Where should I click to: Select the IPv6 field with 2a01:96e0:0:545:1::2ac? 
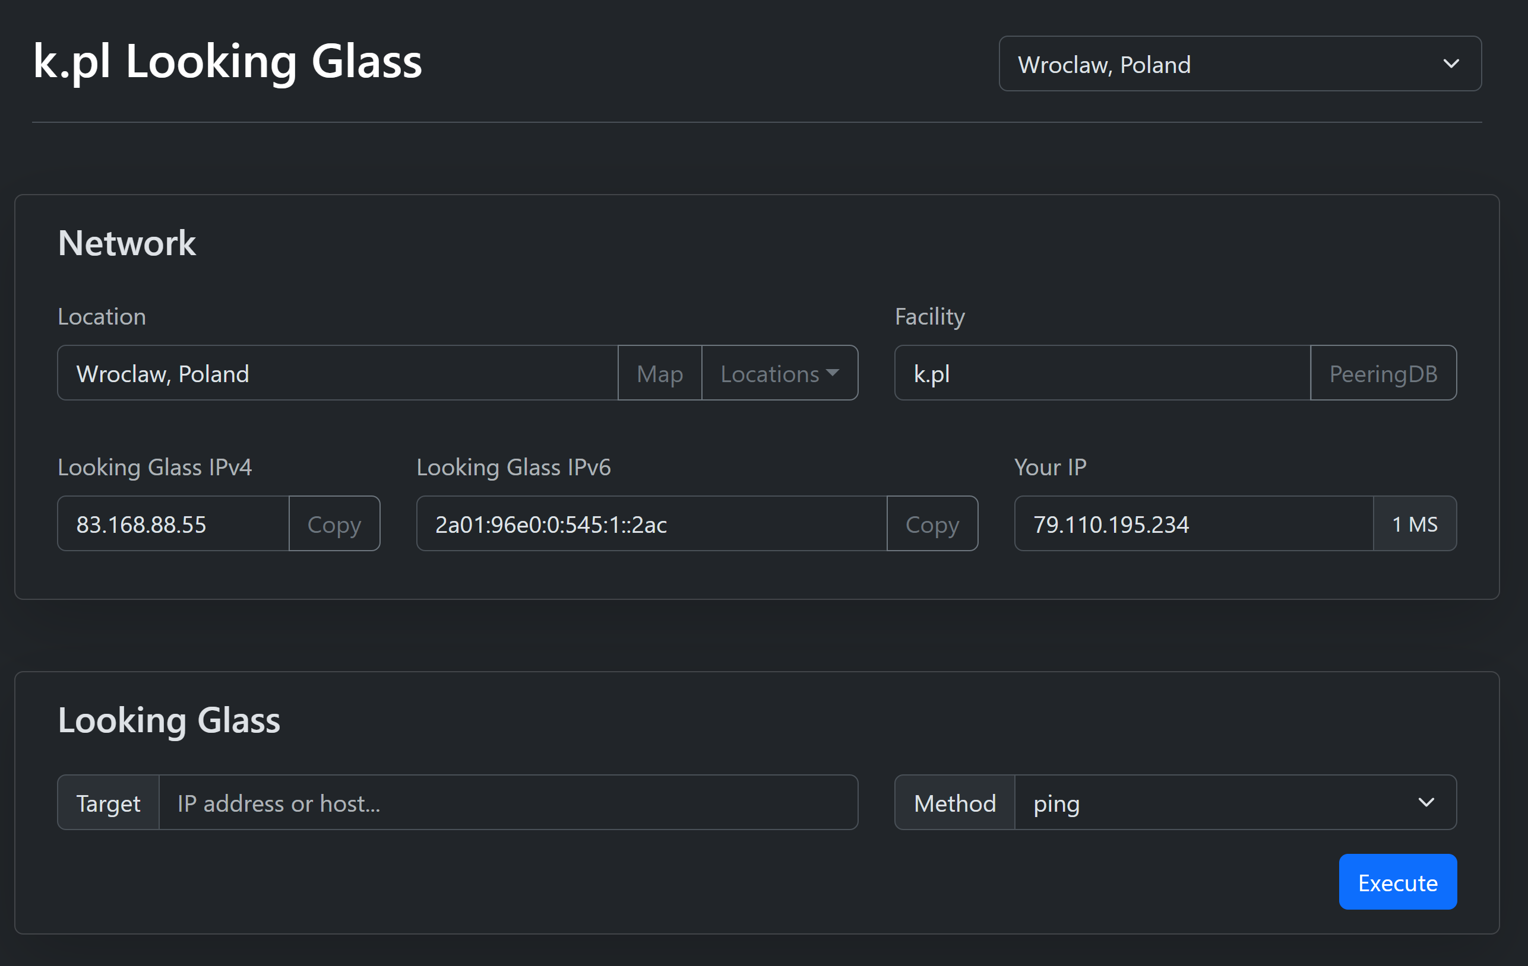click(x=651, y=524)
